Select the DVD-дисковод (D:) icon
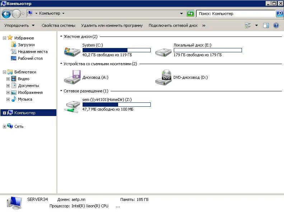 [x=163, y=77]
